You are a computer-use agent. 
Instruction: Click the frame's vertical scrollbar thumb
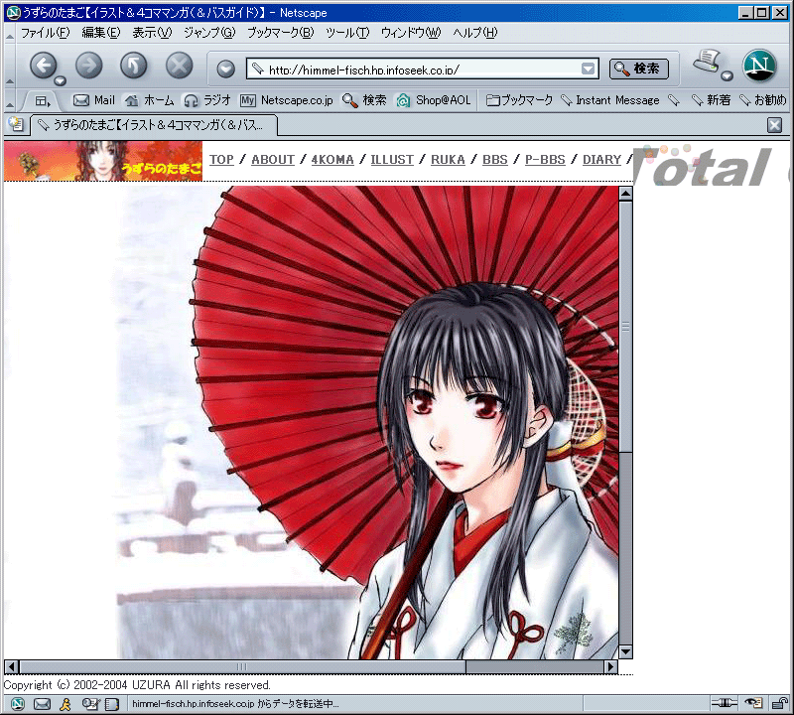[626, 327]
